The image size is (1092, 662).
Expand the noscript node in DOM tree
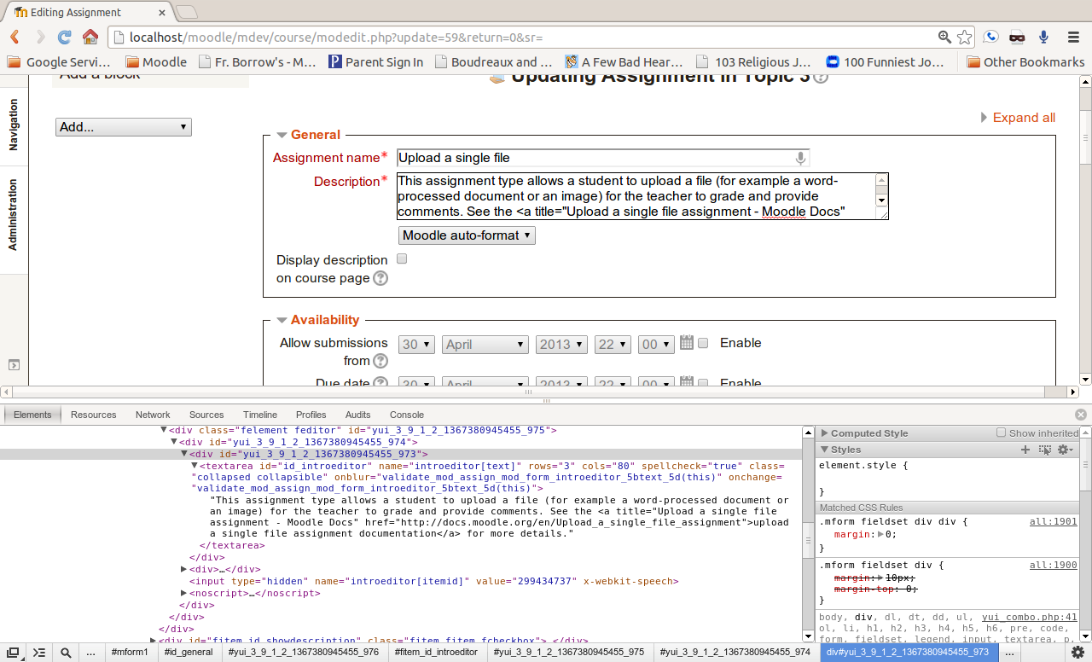point(184,593)
